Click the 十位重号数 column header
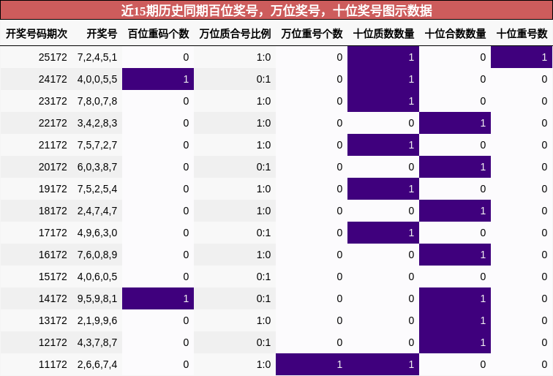Viewport: 553px width, 376px height. 522,34
